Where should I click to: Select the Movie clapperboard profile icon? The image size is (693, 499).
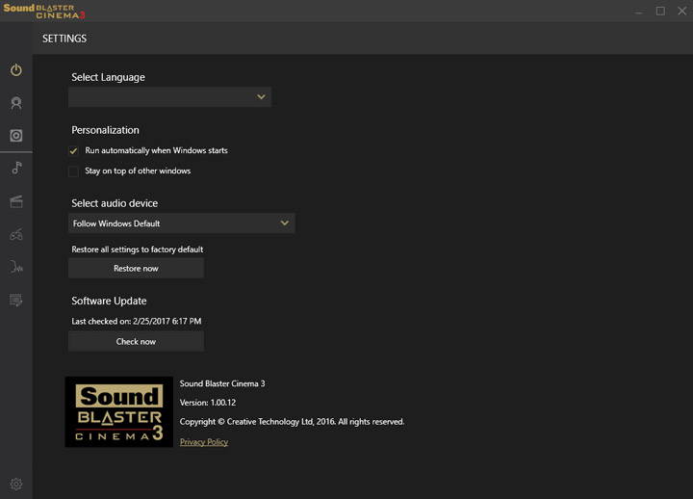(16, 201)
